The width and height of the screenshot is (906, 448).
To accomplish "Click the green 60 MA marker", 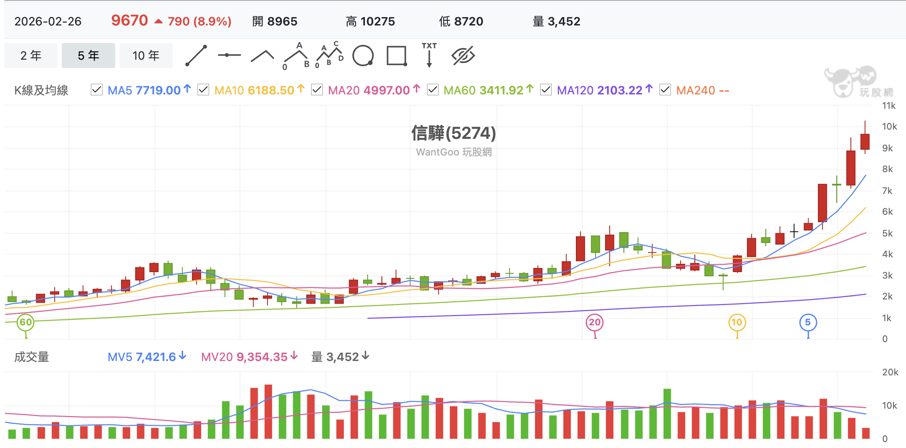I will (26, 323).
